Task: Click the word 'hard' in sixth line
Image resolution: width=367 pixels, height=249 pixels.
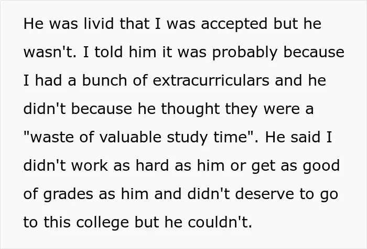Action: (x=153, y=165)
